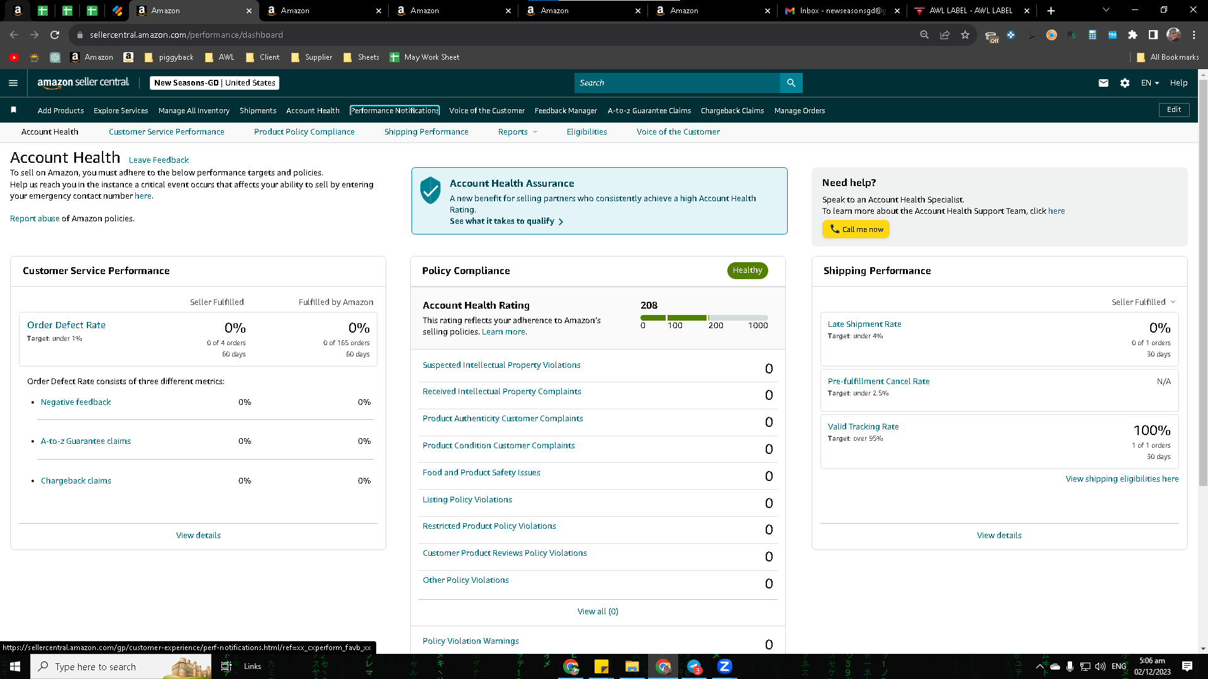The height and width of the screenshot is (679, 1208).
Task: Open the New Seasons-GD United States account switcher
Action: pyautogui.click(x=215, y=83)
